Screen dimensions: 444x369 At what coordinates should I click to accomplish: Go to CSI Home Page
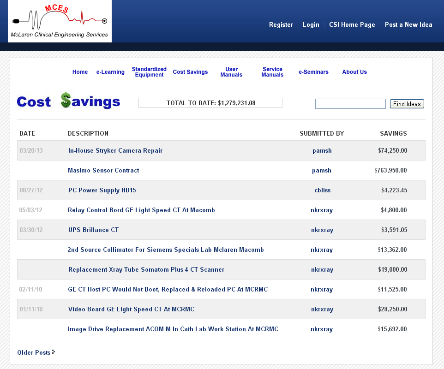point(352,25)
